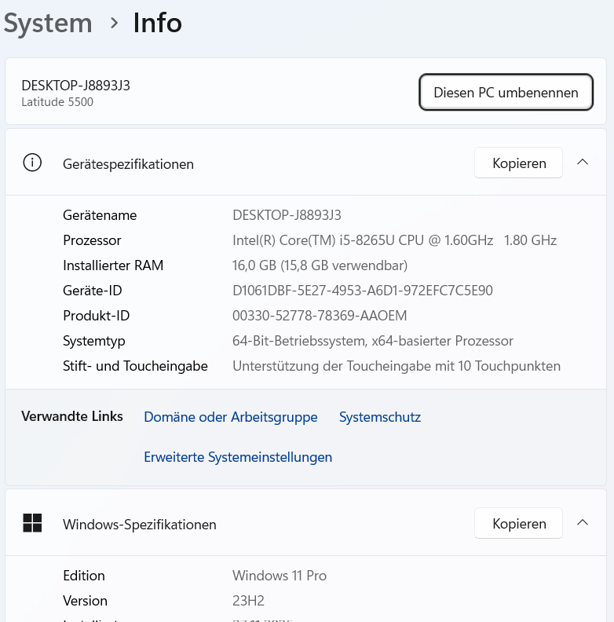Copy Windows specifications with Kopieren
This screenshot has width=614, height=622.
click(x=518, y=523)
